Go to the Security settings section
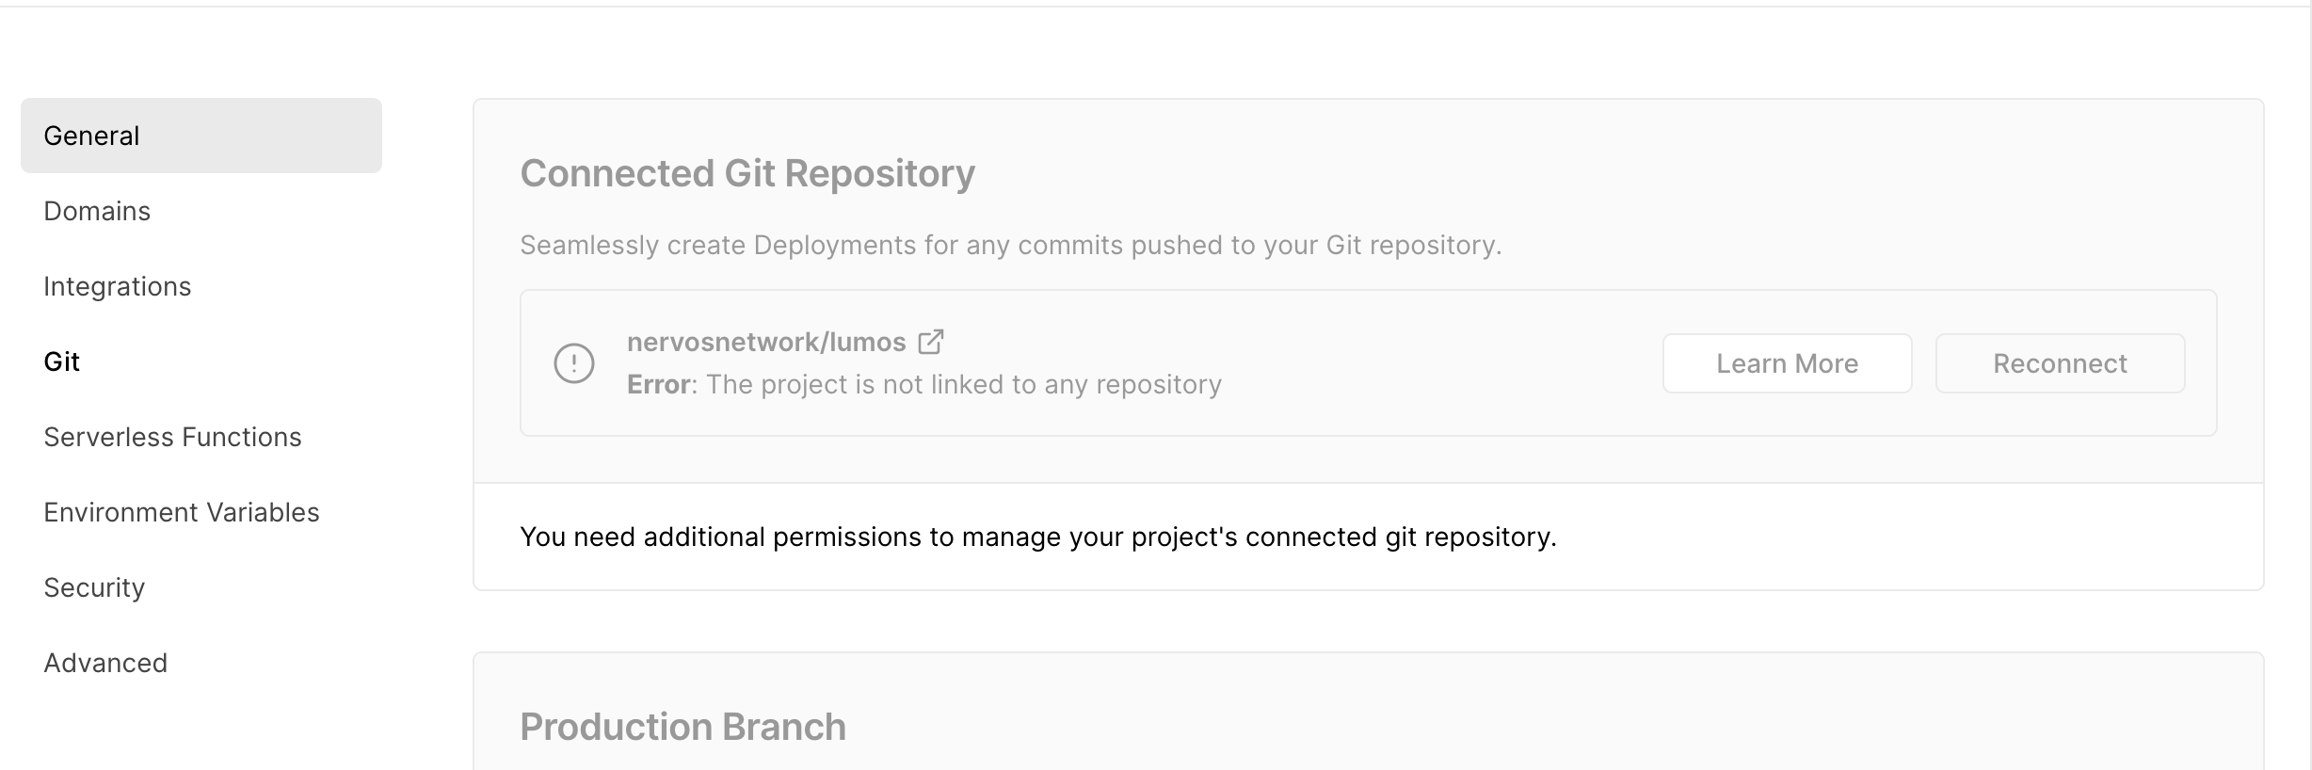The image size is (2312, 770). click(94, 587)
